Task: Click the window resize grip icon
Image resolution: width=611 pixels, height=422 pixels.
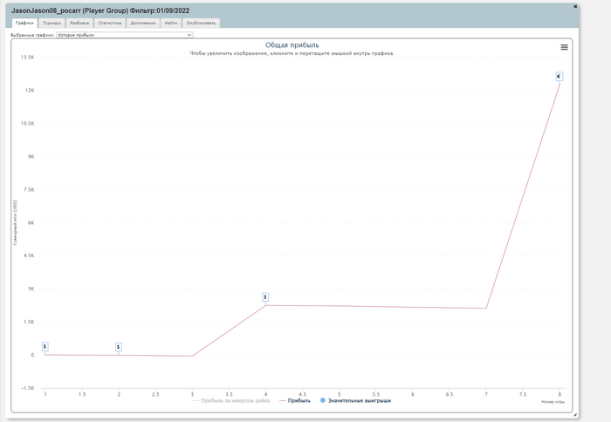Action: pyautogui.click(x=574, y=415)
